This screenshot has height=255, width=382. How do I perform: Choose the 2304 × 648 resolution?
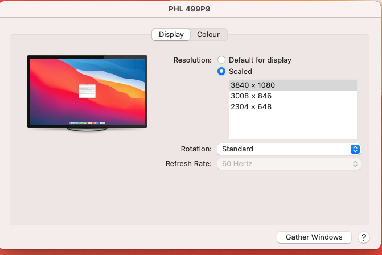coord(293,106)
